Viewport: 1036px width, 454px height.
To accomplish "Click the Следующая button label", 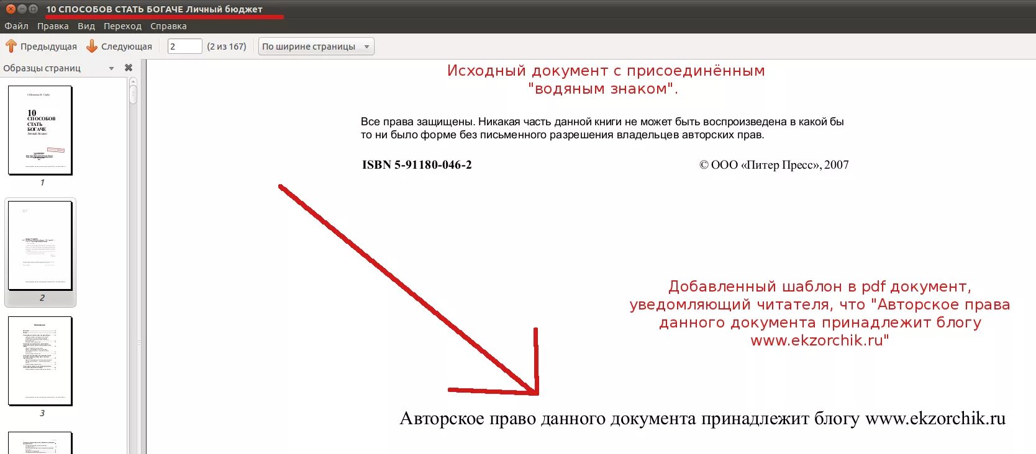I will pos(127,47).
